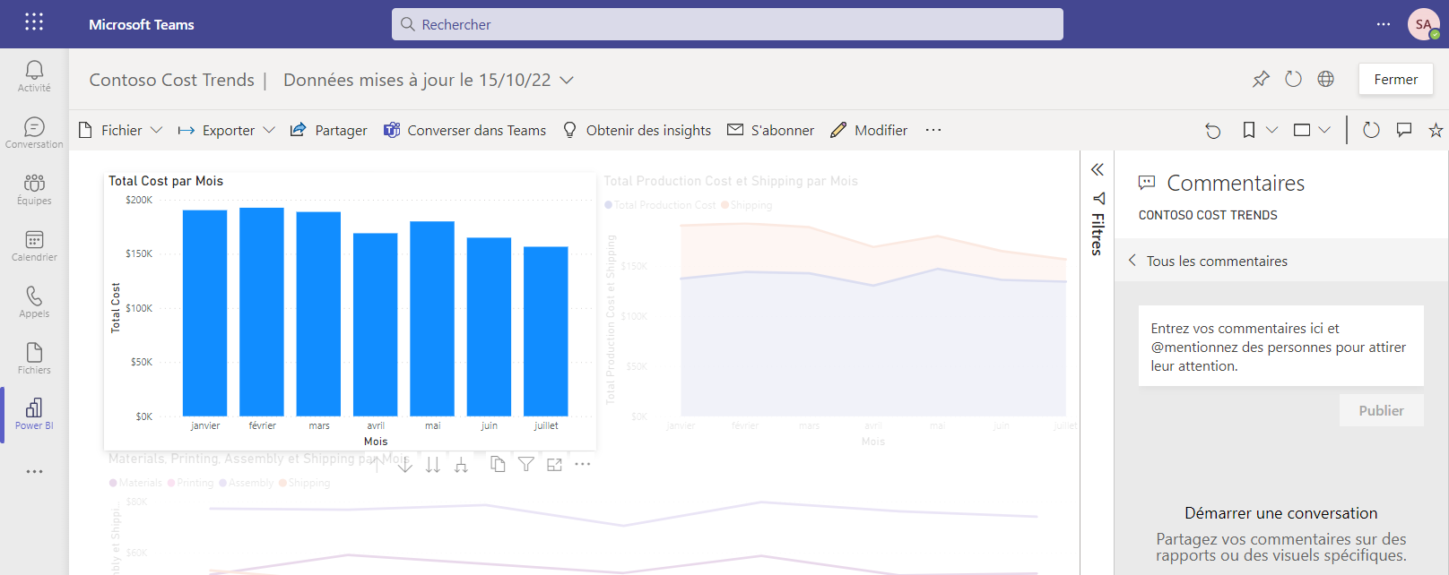This screenshot has width=1449, height=575.
Task: Pin the report tab with pin icon
Action: point(1261,79)
